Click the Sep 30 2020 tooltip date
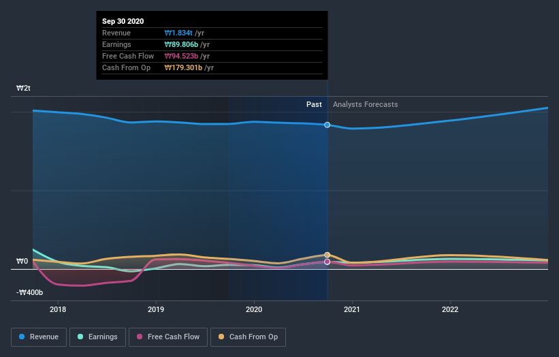 [123, 21]
